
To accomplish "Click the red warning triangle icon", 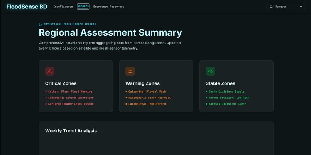I will [50, 71].
